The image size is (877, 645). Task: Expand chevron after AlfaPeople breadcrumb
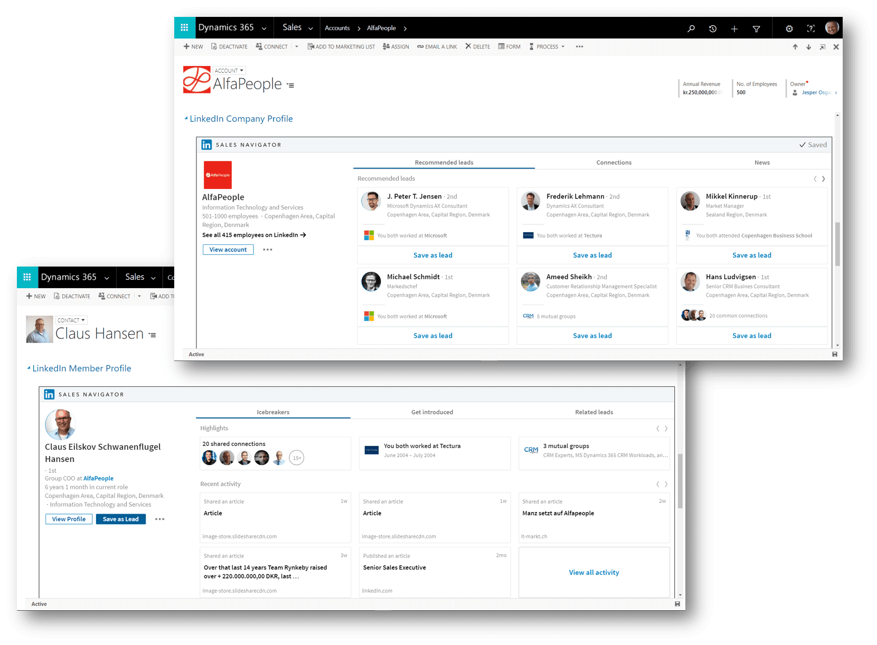click(405, 29)
